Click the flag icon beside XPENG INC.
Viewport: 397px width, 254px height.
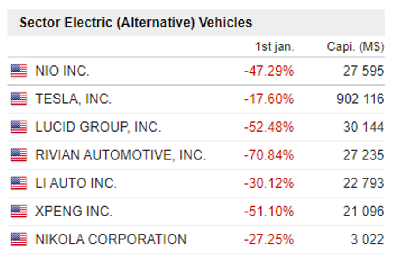pyautogui.click(x=19, y=211)
